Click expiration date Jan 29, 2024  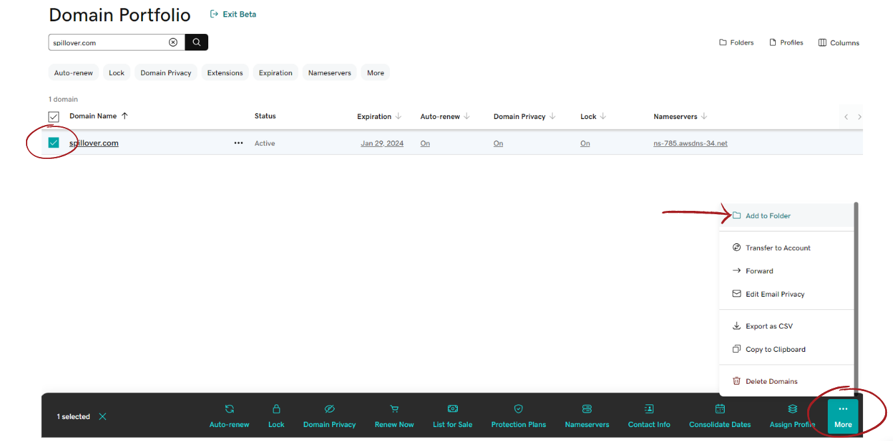coord(382,143)
